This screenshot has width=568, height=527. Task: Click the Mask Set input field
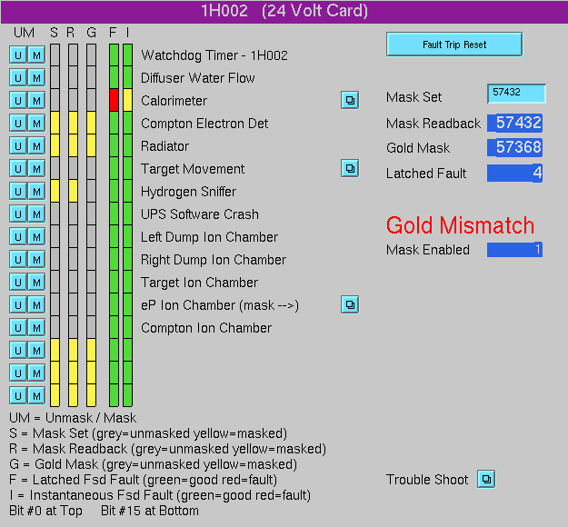[516, 94]
